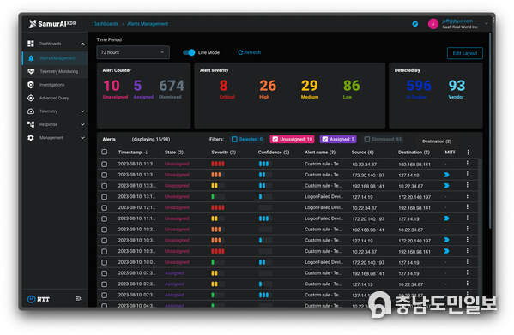Screen dimensions: 514x335
Task: Open the user avatar icon
Action: pyautogui.click(x=433, y=23)
